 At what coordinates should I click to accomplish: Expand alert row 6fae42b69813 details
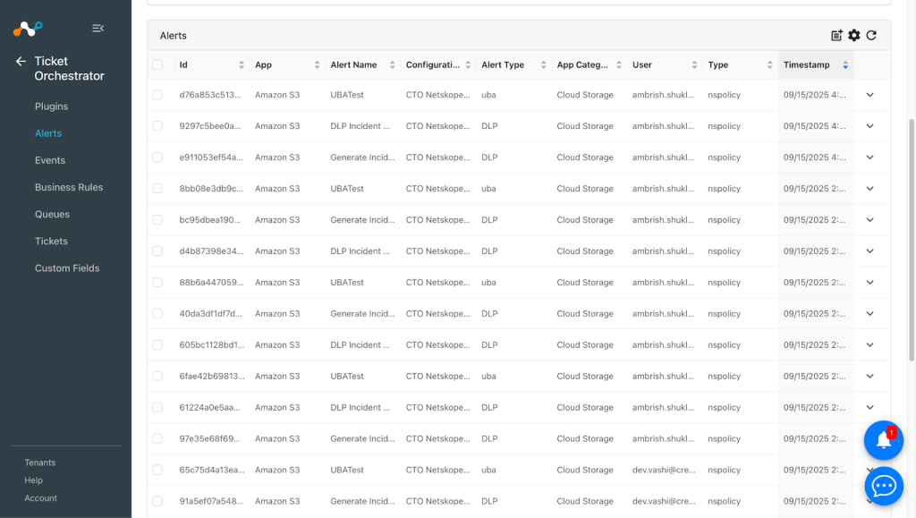869,376
